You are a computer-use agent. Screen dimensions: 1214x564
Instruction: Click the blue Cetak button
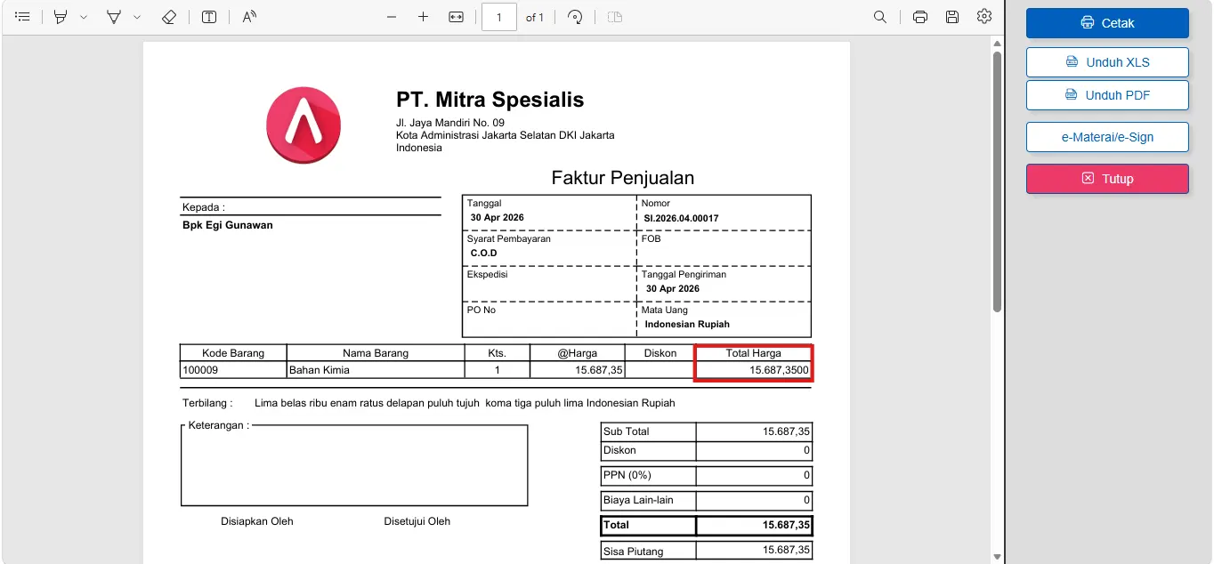coord(1107,23)
